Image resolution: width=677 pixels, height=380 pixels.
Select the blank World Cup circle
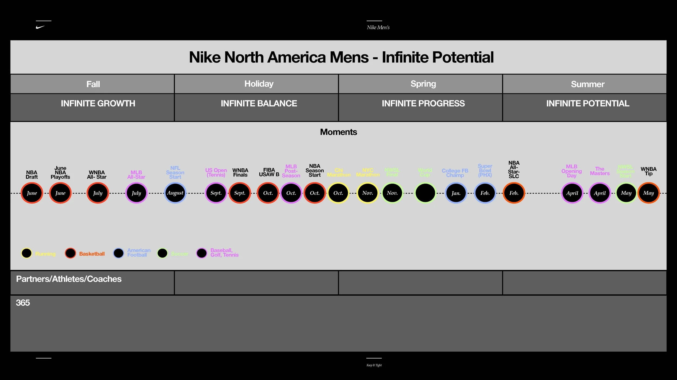coord(425,193)
